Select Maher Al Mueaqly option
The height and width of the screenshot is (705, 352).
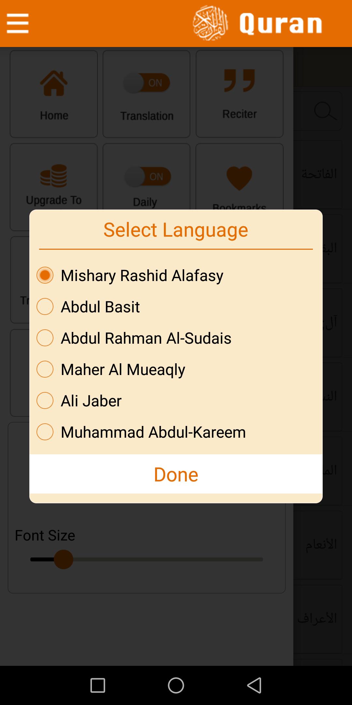coord(111,369)
